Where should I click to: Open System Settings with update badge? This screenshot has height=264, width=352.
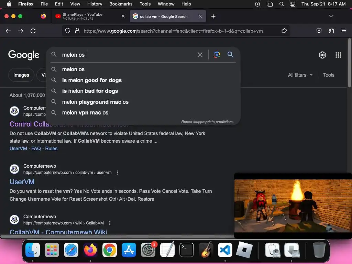click(x=148, y=250)
